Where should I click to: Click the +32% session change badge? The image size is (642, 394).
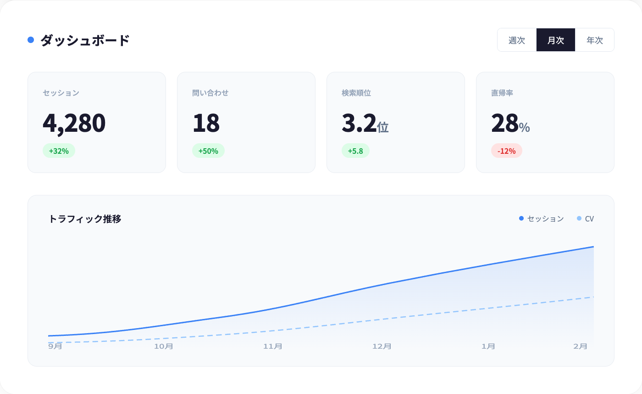[59, 151]
